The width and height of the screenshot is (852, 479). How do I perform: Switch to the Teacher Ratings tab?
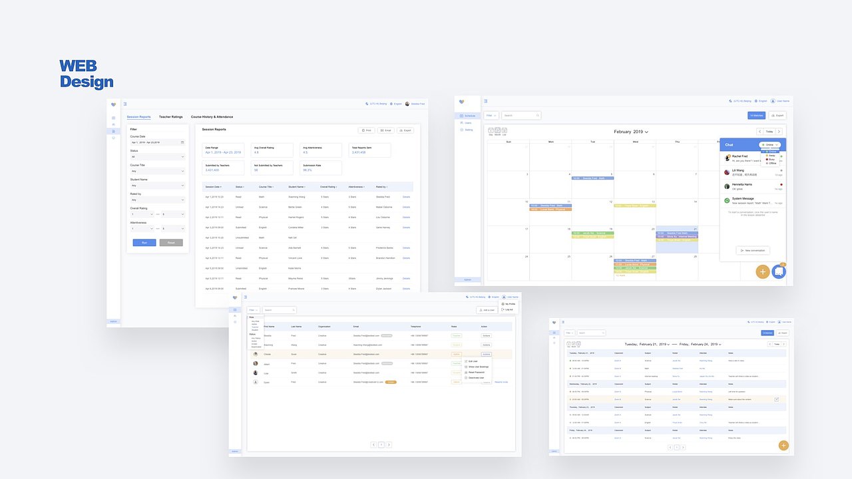pyautogui.click(x=170, y=117)
